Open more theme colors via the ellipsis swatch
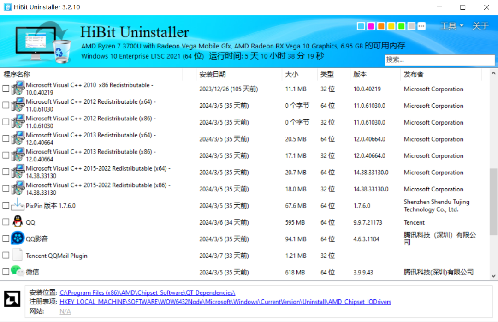This screenshot has width=498, height=322. click(x=421, y=26)
